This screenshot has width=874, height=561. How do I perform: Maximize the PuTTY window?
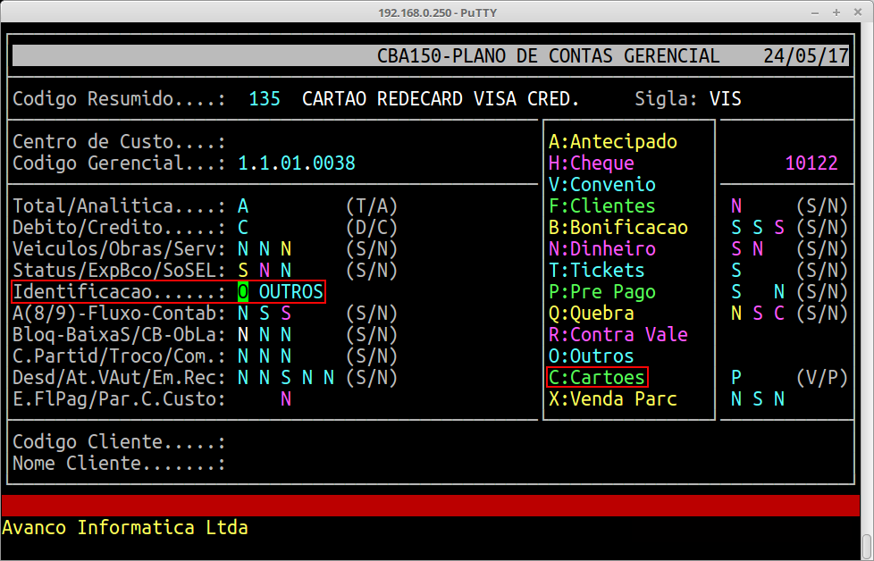coord(835,13)
